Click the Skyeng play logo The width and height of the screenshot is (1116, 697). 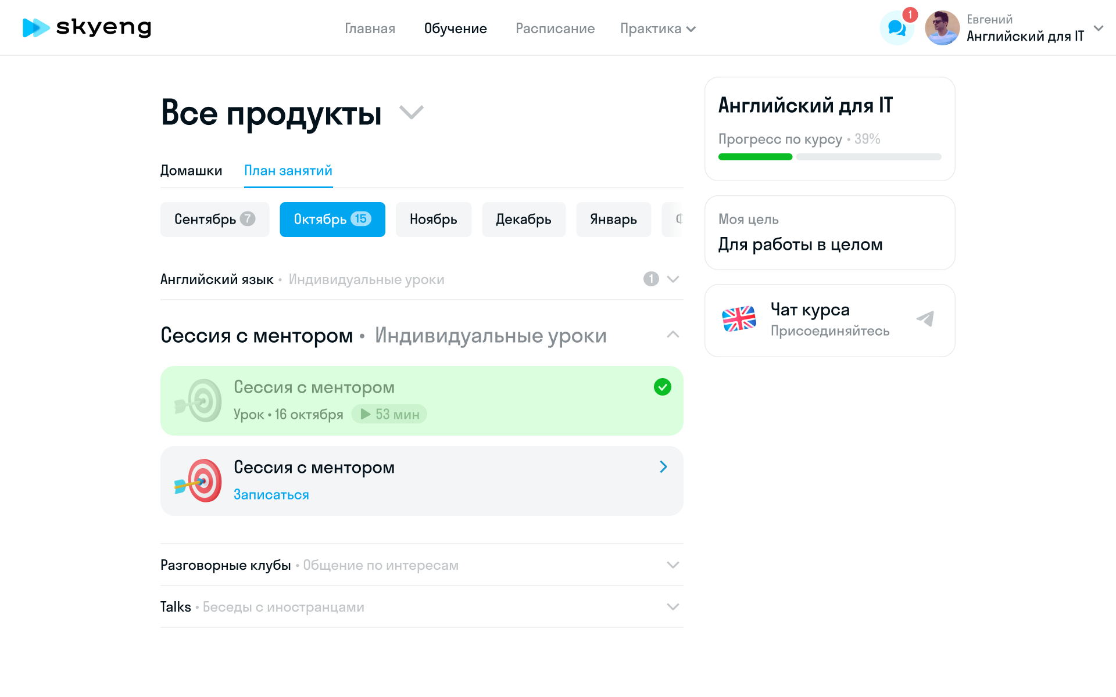click(x=35, y=27)
